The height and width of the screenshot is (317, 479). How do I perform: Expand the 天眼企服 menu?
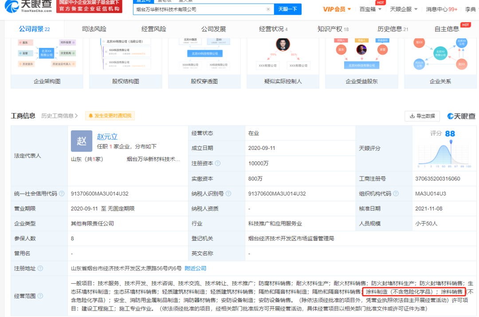tap(404, 9)
